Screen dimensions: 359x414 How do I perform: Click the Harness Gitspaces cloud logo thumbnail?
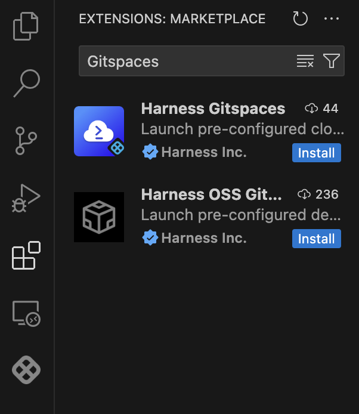[x=99, y=131]
